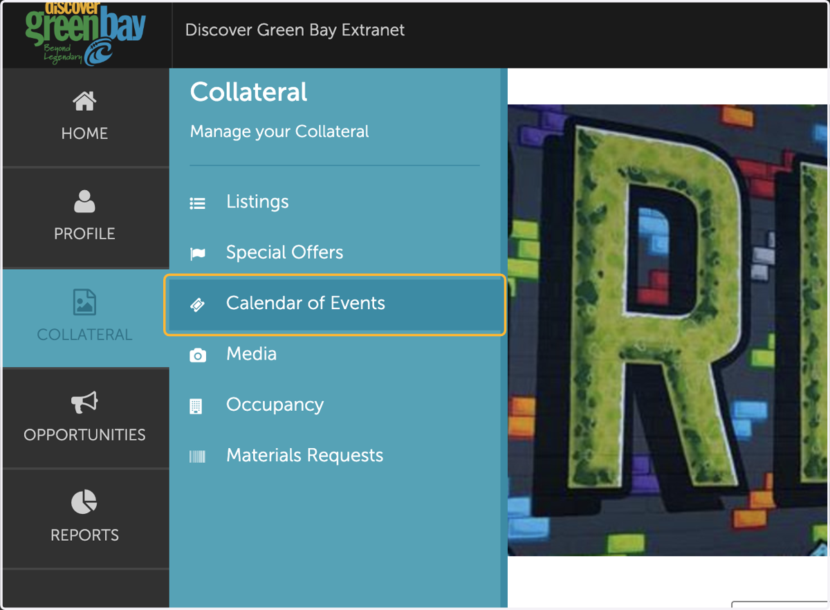Click the Occupancy building icon
Screen dimensions: 830x610
[x=196, y=406]
